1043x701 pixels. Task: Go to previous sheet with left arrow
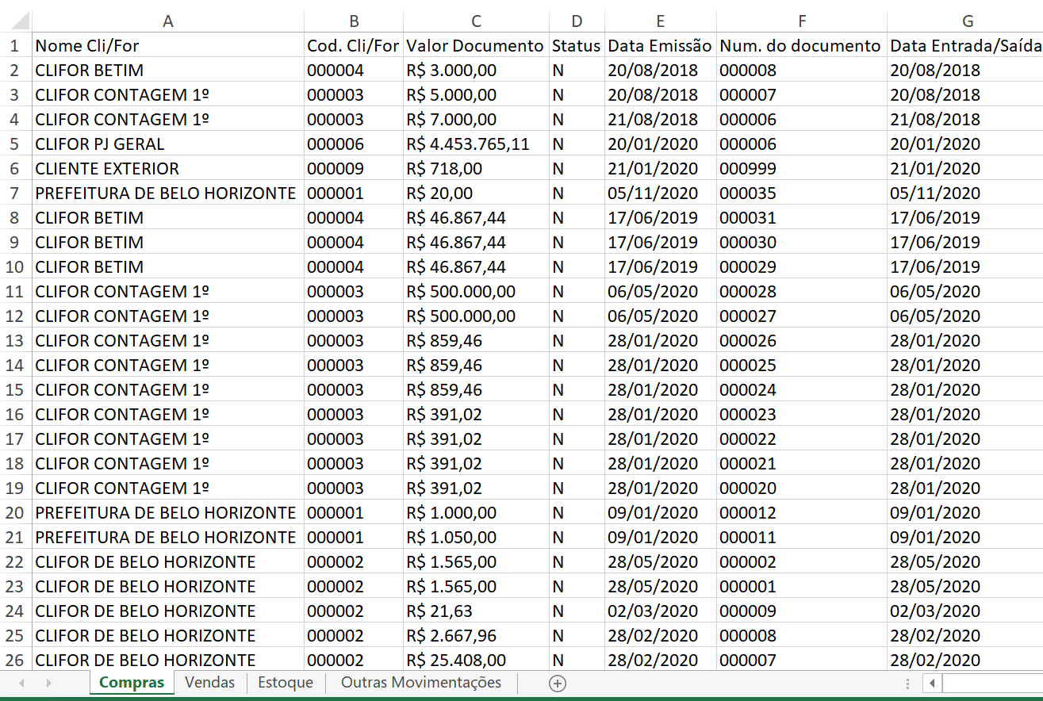coord(21,683)
